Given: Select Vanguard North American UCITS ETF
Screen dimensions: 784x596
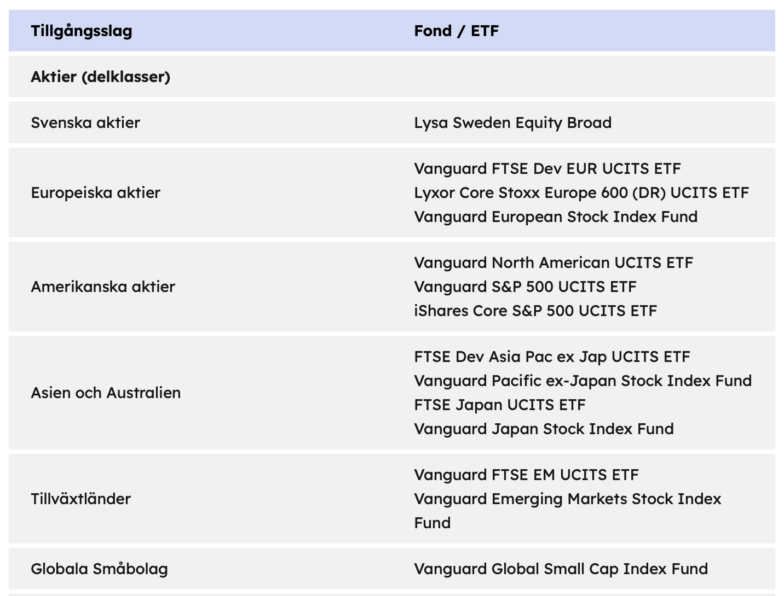Looking at the screenshot, I should point(554,262).
